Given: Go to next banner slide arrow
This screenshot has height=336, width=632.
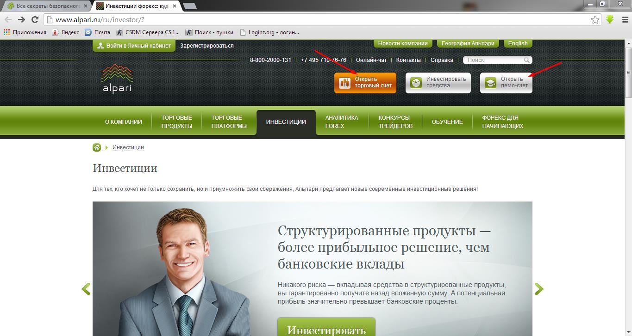Looking at the screenshot, I should 539,289.
